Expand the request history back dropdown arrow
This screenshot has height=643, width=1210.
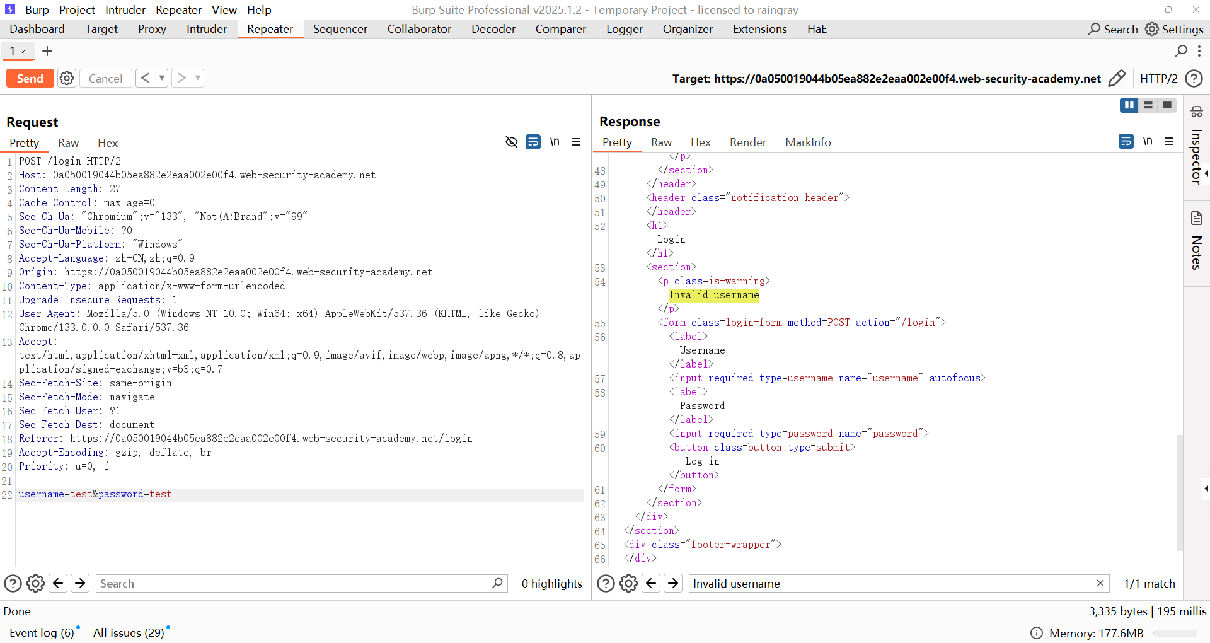pos(162,78)
